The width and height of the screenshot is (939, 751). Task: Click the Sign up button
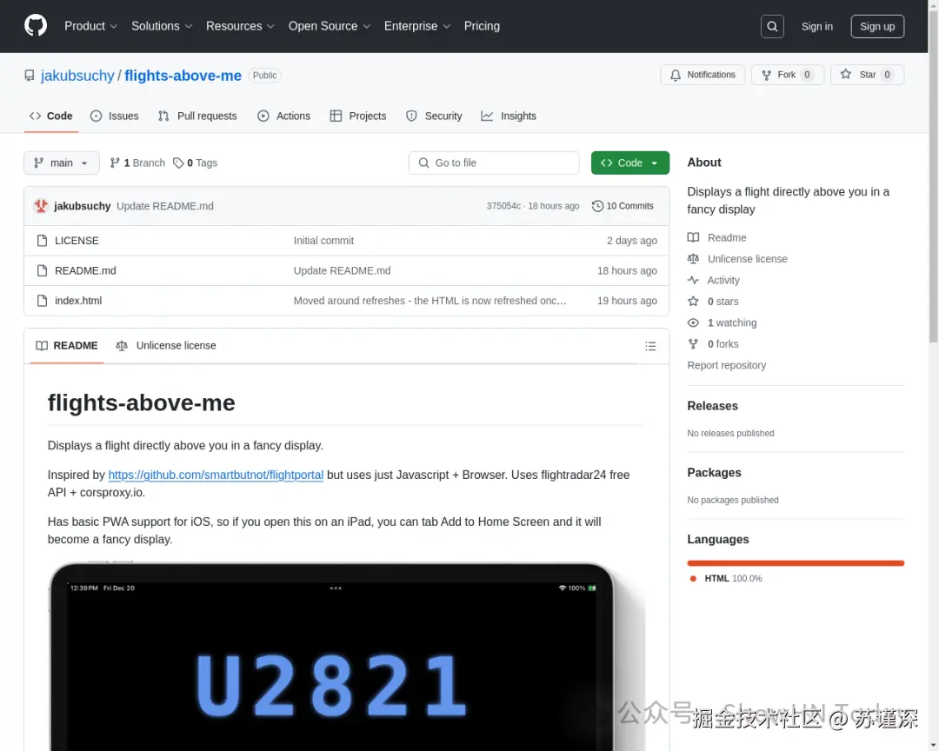[877, 26]
